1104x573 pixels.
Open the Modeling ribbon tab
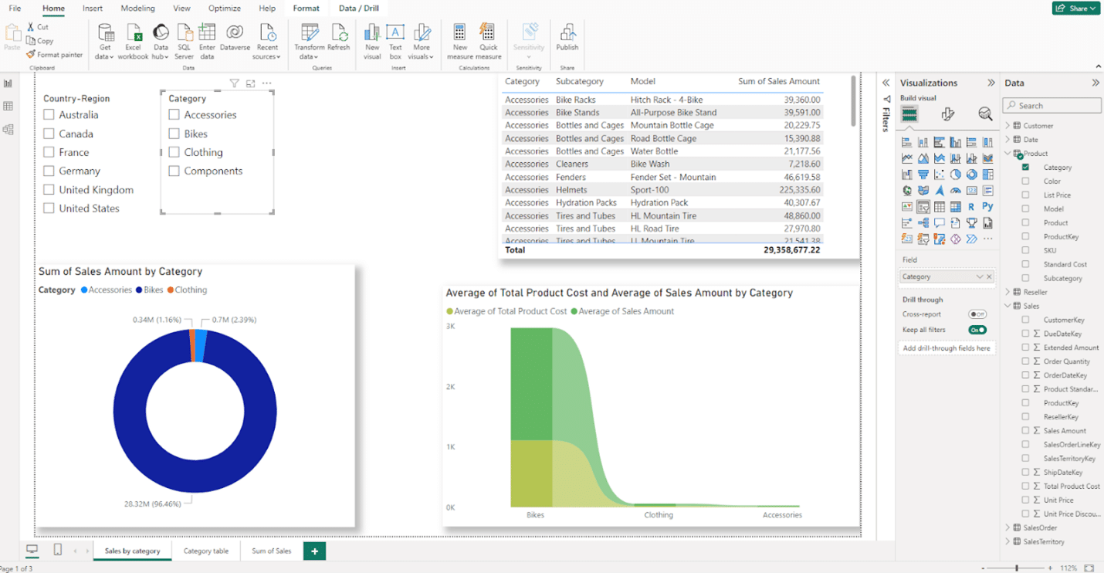137,8
